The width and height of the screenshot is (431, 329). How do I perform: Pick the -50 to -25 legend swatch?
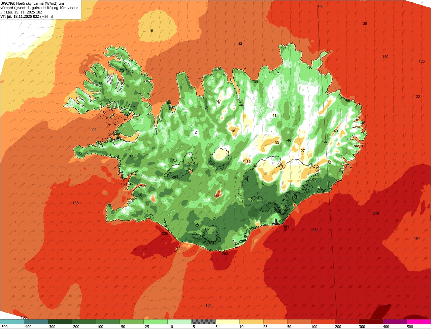coord(132,322)
